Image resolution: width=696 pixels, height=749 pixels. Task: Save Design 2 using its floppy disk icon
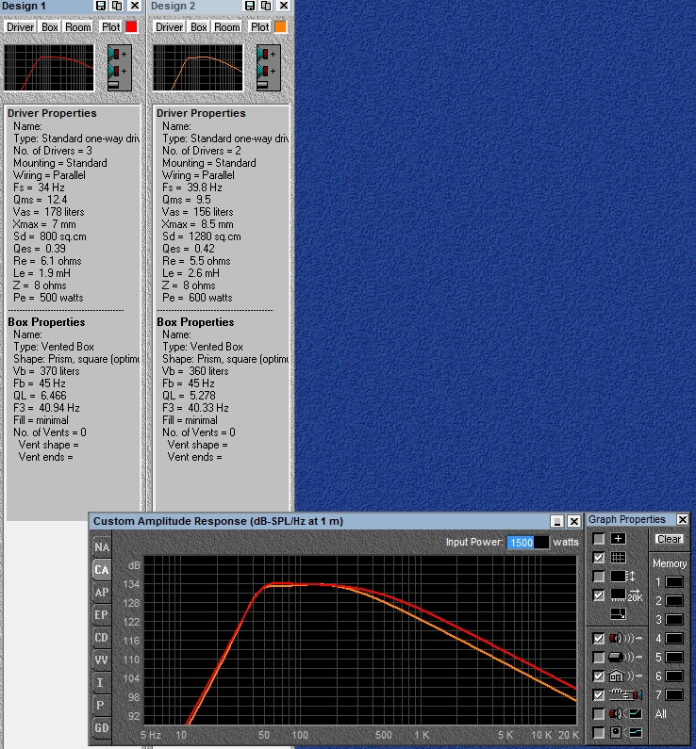[x=250, y=6]
